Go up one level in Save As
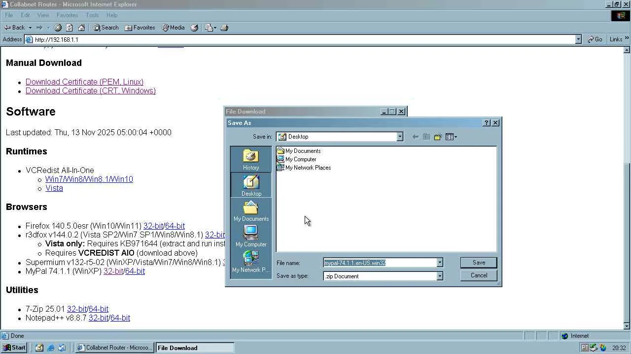631x354 pixels. coord(426,137)
